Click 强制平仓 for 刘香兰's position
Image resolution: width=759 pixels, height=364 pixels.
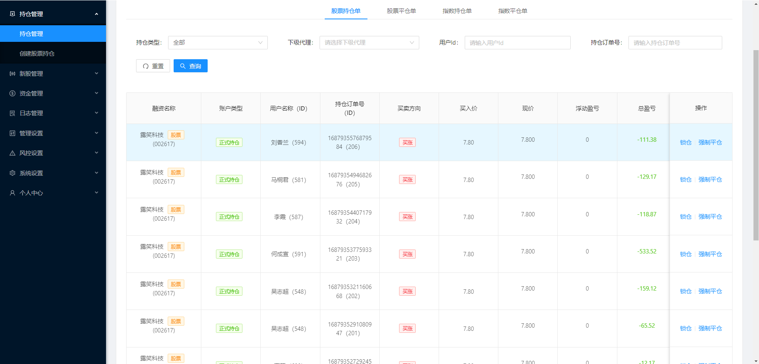pyautogui.click(x=710, y=143)
